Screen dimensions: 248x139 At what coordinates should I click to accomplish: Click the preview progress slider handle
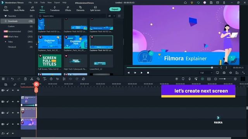(x=212, y=68)
